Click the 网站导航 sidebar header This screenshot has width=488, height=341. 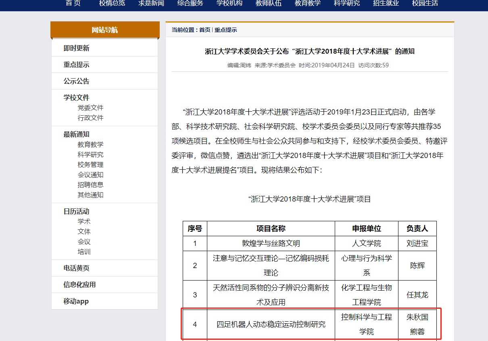[105, 30]
